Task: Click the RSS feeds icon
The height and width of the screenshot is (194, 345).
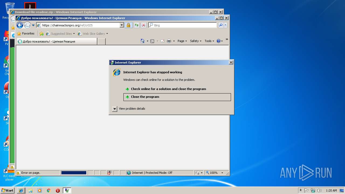Action: click(x=152, y=41)
